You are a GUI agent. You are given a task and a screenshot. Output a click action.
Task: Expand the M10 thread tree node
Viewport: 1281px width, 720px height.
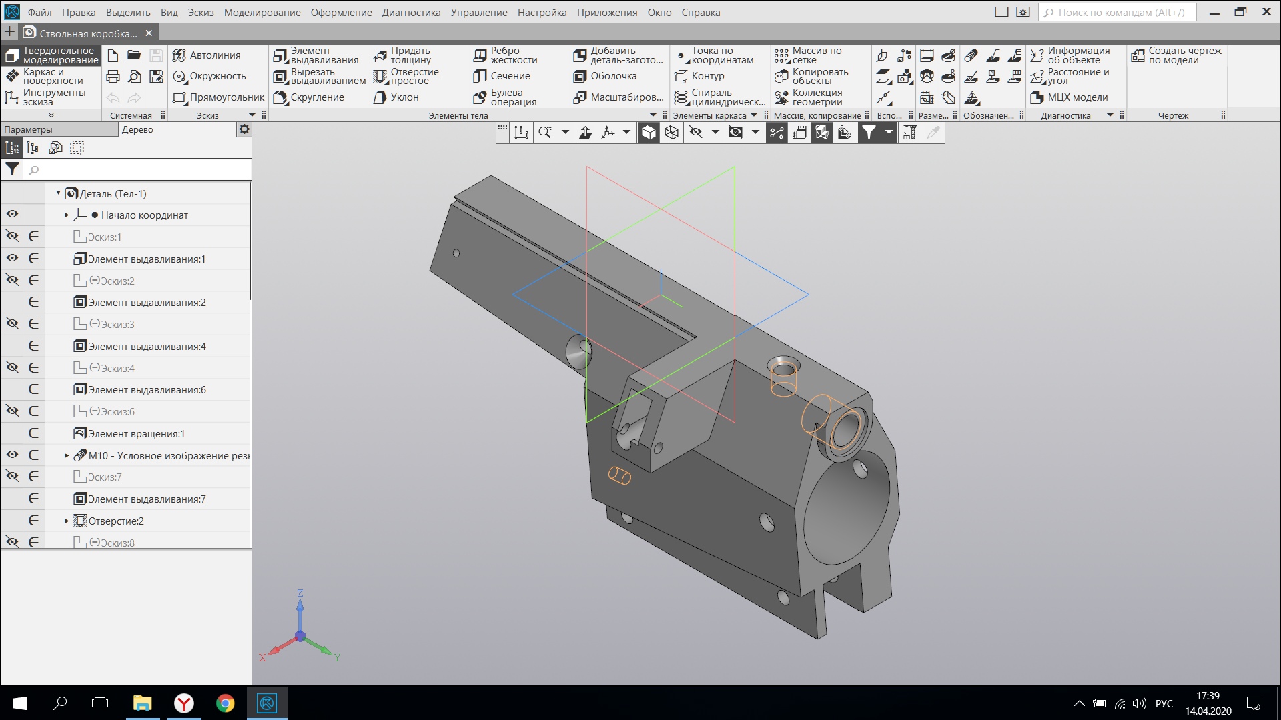point(67,456)
